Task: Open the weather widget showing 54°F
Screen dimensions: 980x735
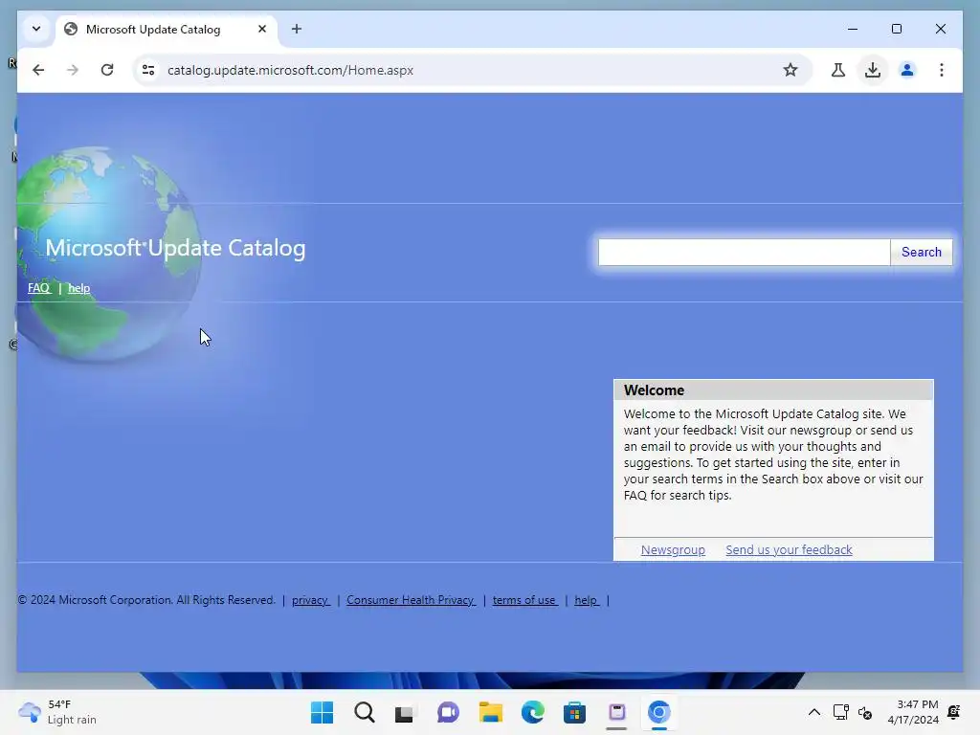Action: 57,712
